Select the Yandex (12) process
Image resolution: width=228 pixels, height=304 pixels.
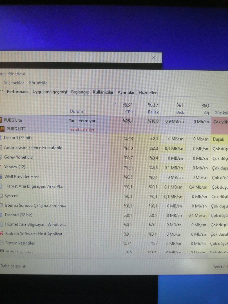[114, 167]
